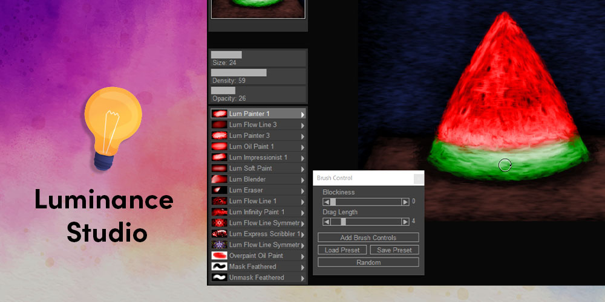This screenshot has width=605, height=302.
Task: Select the Lum Painter 1 brush icon
Action: pyautogui.click(x=219, y=114)
